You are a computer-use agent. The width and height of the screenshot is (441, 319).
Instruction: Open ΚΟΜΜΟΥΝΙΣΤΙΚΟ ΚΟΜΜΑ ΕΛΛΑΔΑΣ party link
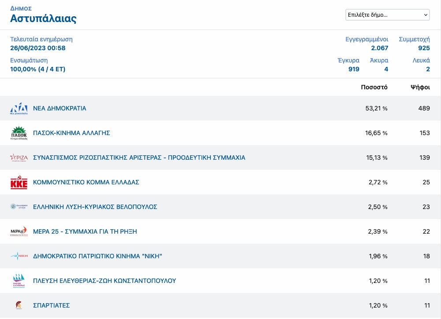pyautogui.click(x=86, y=182)
